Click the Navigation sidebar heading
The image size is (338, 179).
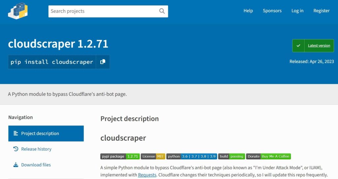tap(20, 117)
